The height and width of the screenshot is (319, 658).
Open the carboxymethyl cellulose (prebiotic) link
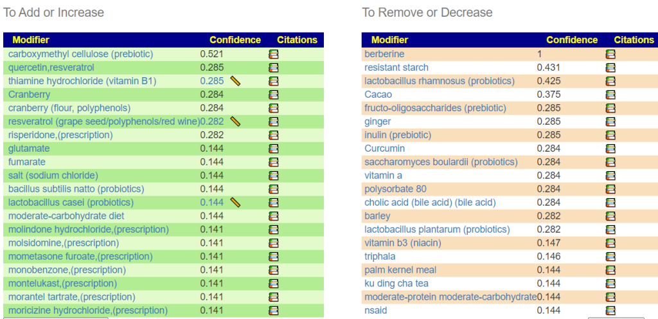click(80, 54)
